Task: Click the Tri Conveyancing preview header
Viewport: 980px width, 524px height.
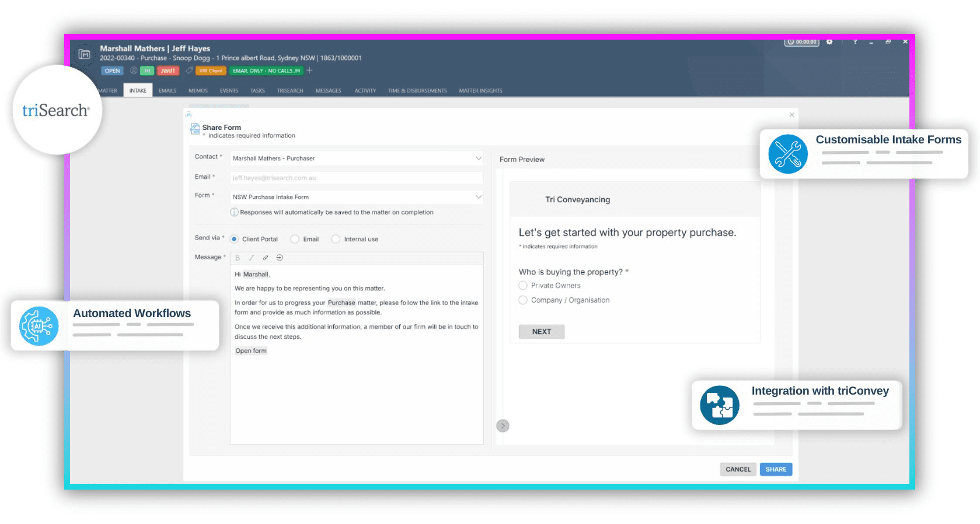Action: click(x=635, y=199)
